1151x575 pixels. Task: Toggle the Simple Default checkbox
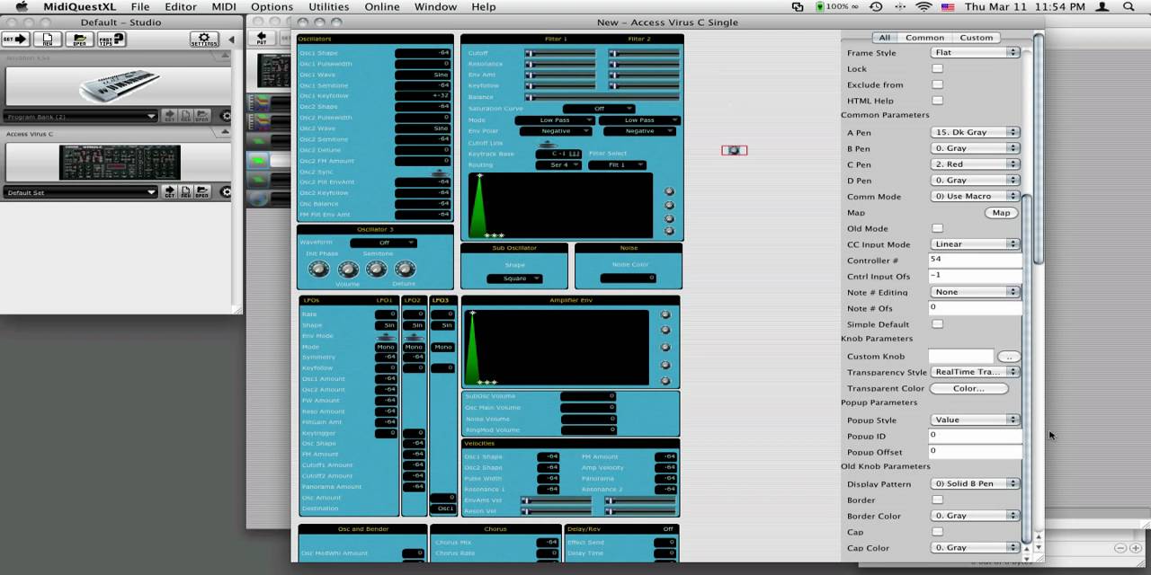937,323
